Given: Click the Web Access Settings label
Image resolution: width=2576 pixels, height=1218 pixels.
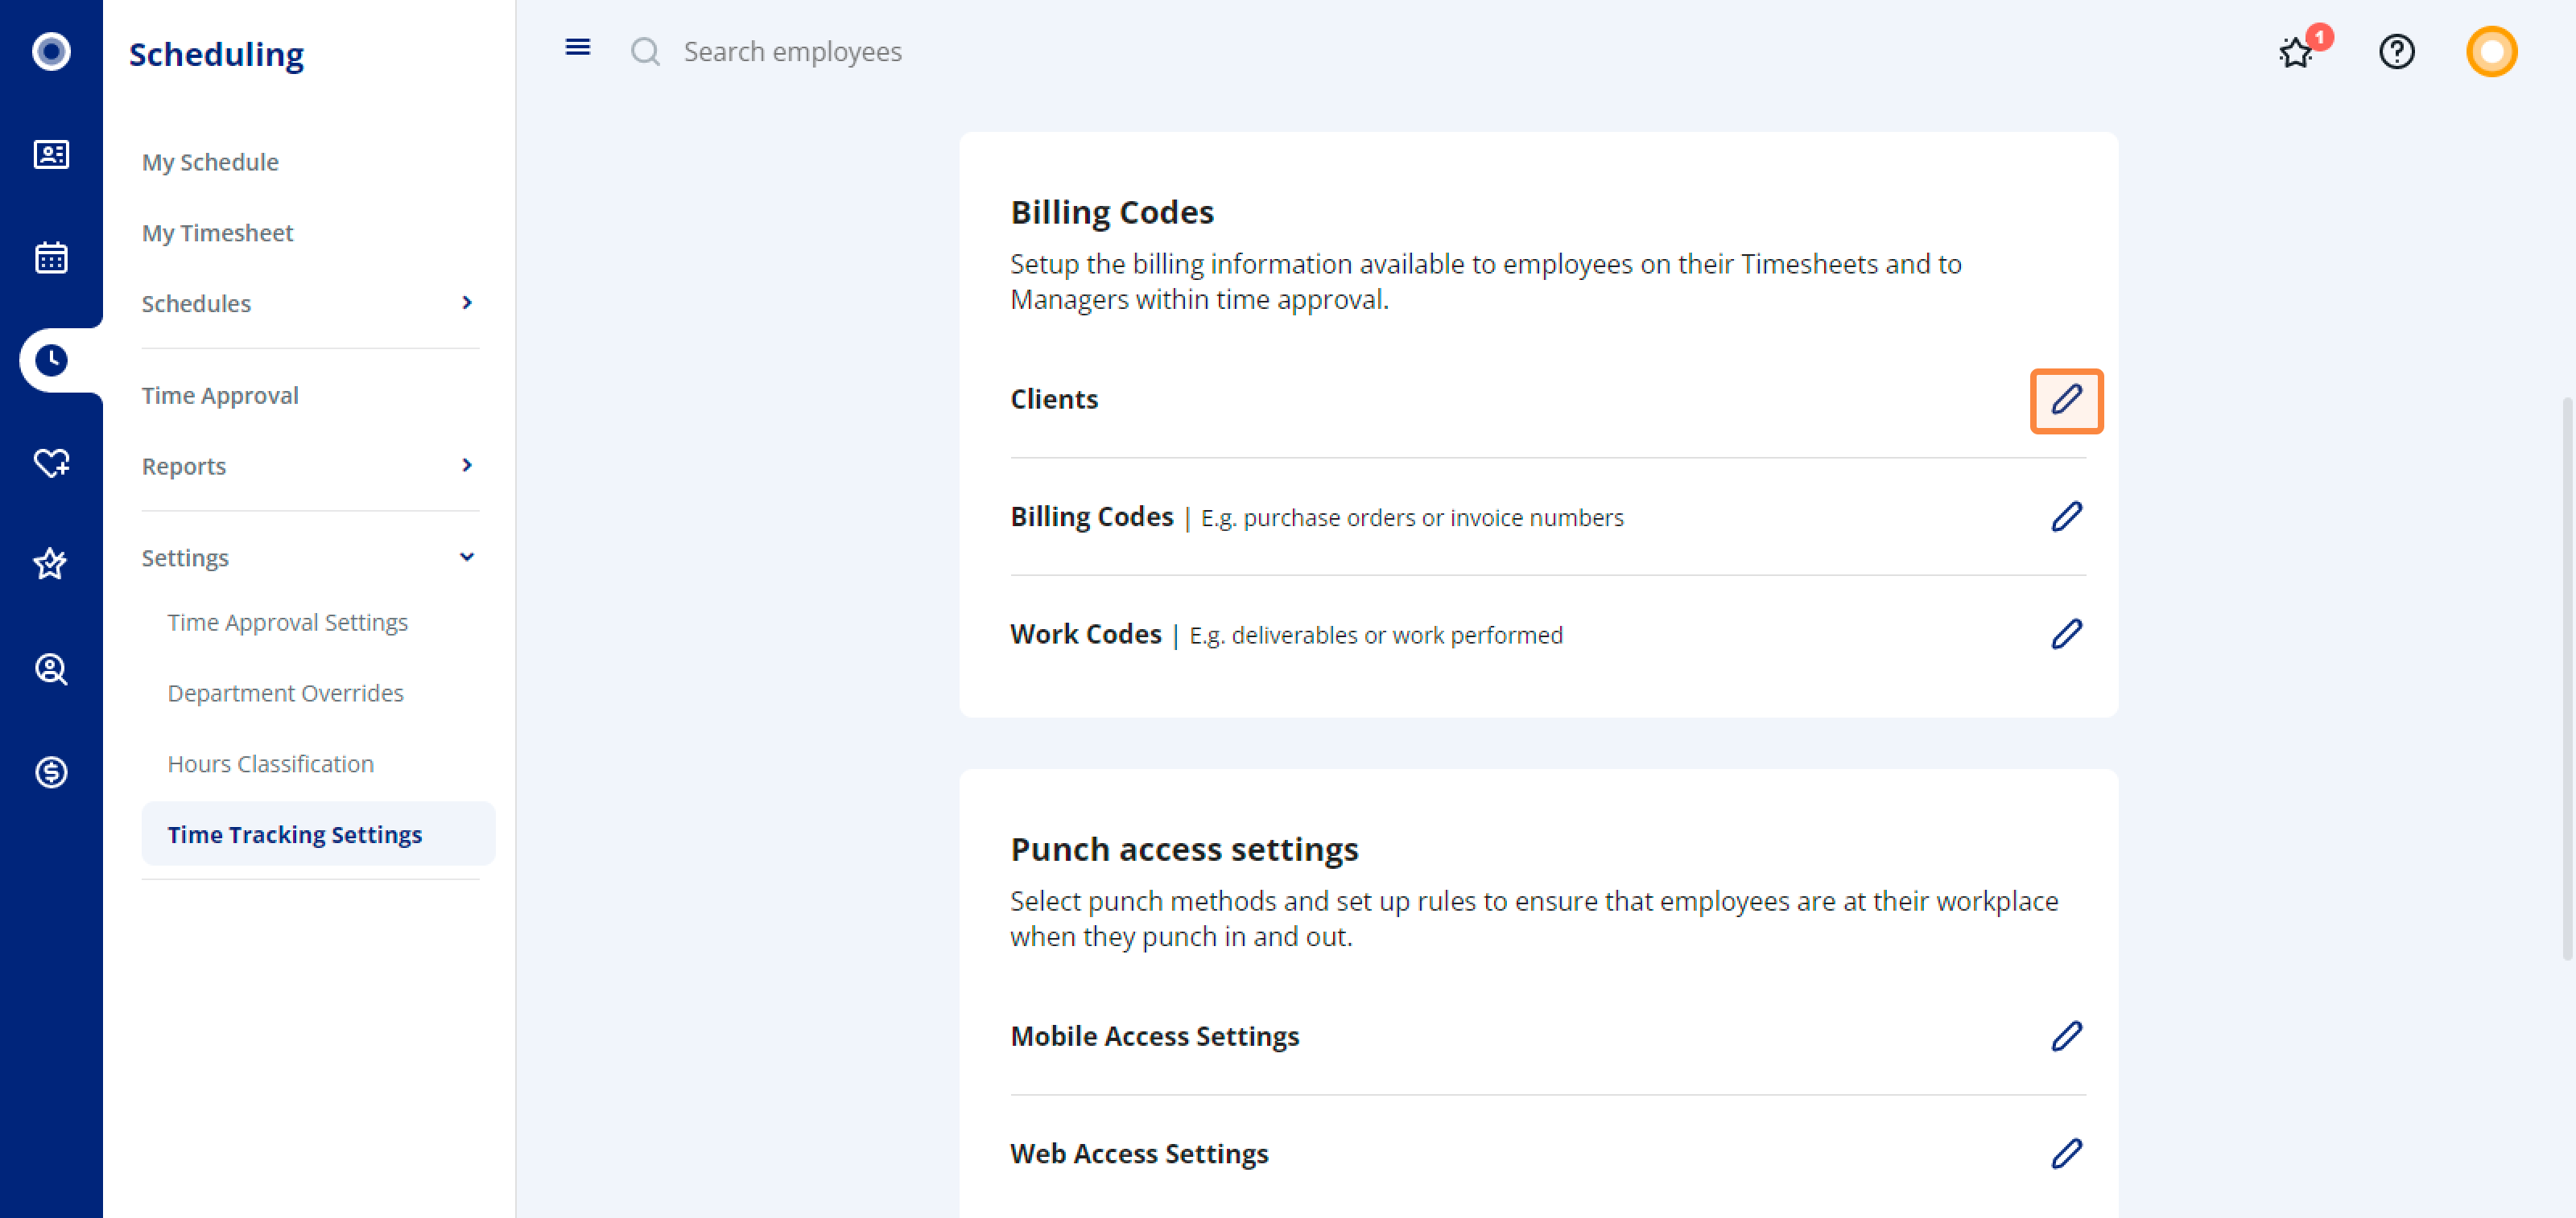Looking at the screenshot, I should coord(1139,1153).
